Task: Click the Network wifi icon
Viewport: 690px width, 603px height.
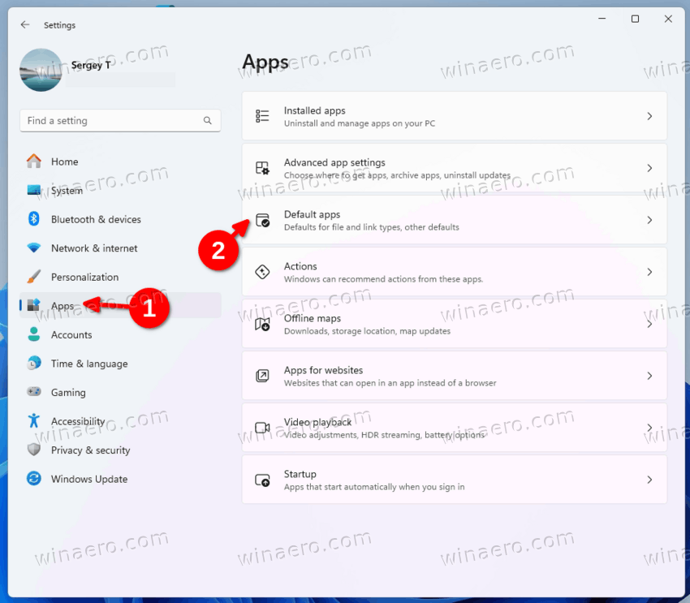Action: click(x=34, y=248)
